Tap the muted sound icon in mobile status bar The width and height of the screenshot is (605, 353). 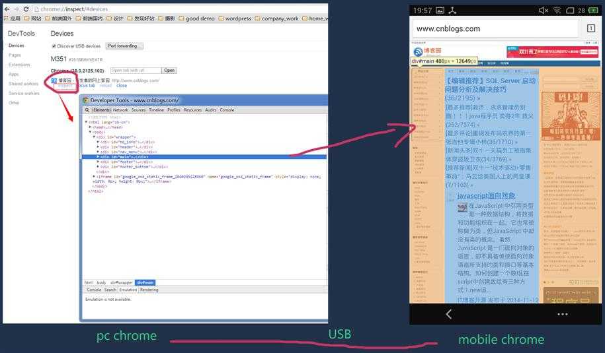point(544,11)
